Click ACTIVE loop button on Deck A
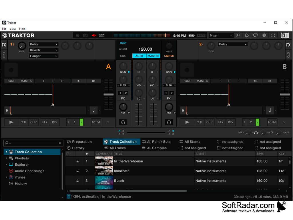 [x=96, y=122]
